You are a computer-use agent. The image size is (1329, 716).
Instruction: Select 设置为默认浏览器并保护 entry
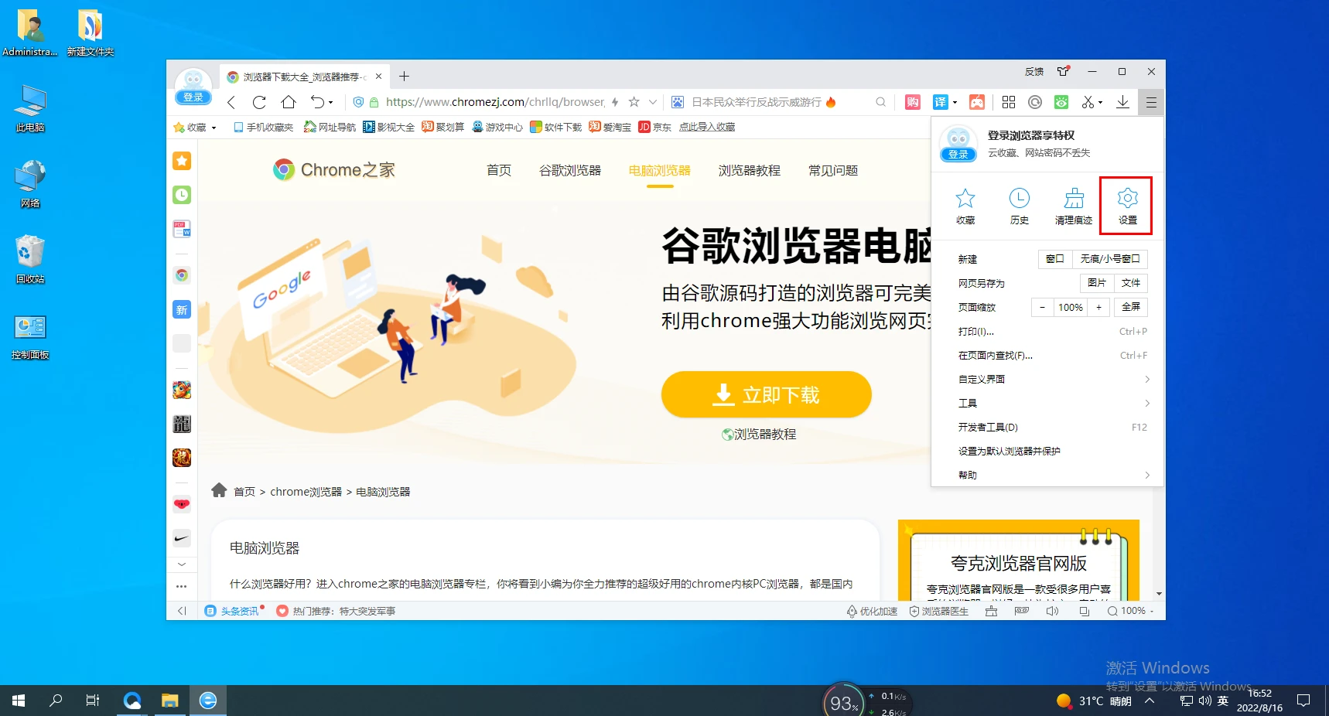click(1052, 451)
